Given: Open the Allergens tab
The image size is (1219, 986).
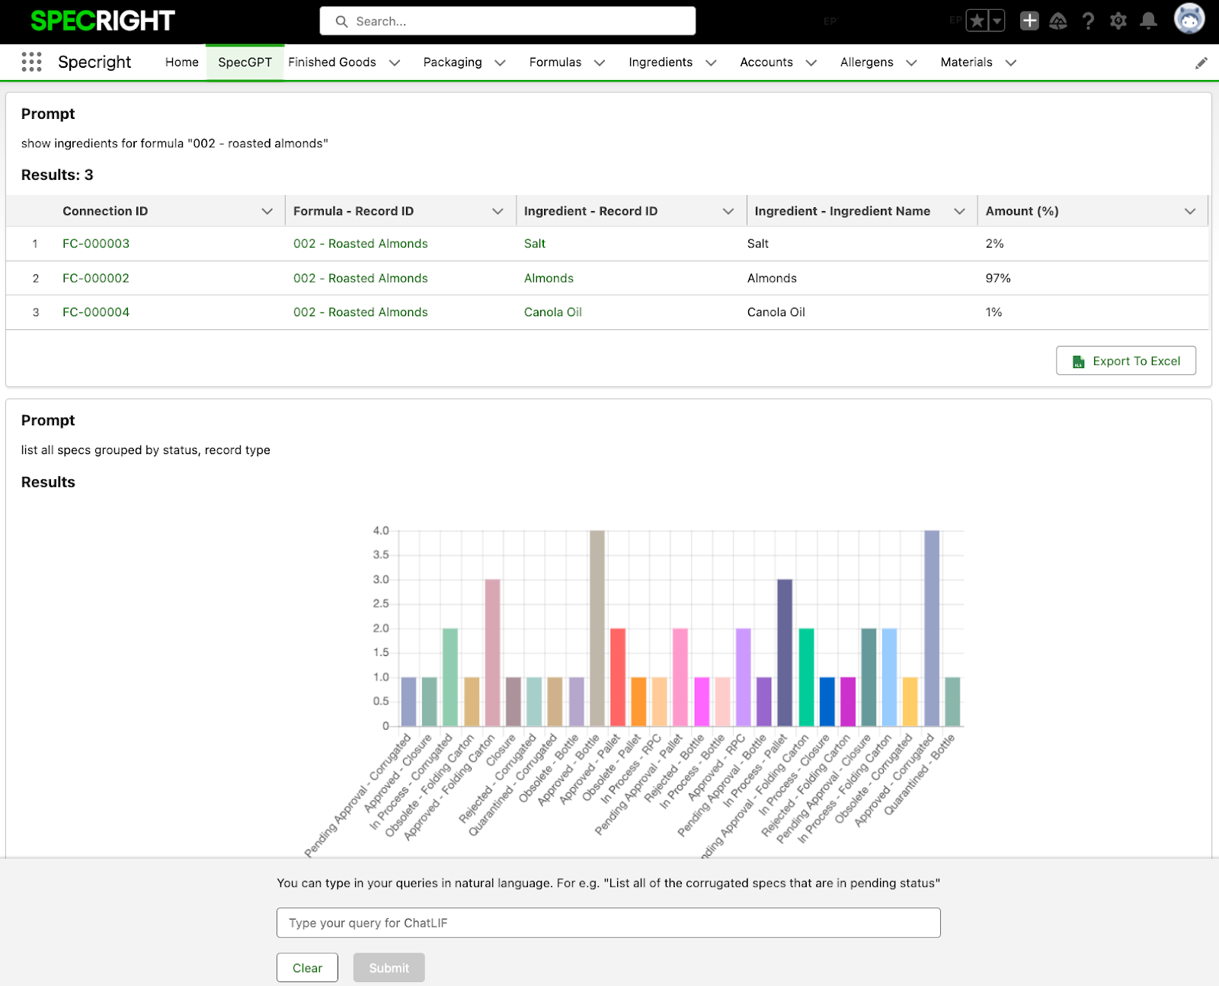Looking at the screenshot, I should coord(866,62).
